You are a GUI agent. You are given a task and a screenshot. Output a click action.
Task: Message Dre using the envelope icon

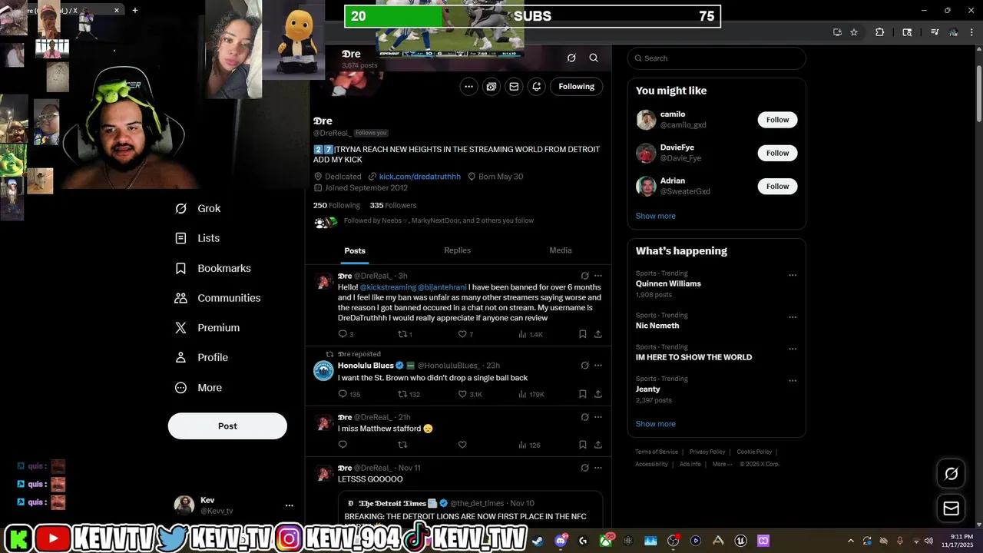pos(514,87)
